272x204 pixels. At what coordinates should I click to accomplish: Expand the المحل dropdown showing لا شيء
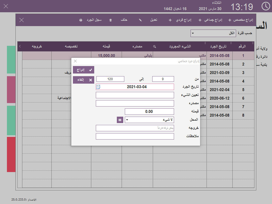pos(127,120)
